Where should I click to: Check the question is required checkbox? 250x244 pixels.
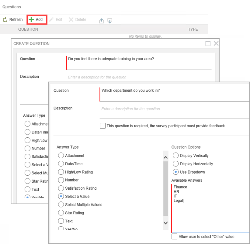(x=103, y=126)
